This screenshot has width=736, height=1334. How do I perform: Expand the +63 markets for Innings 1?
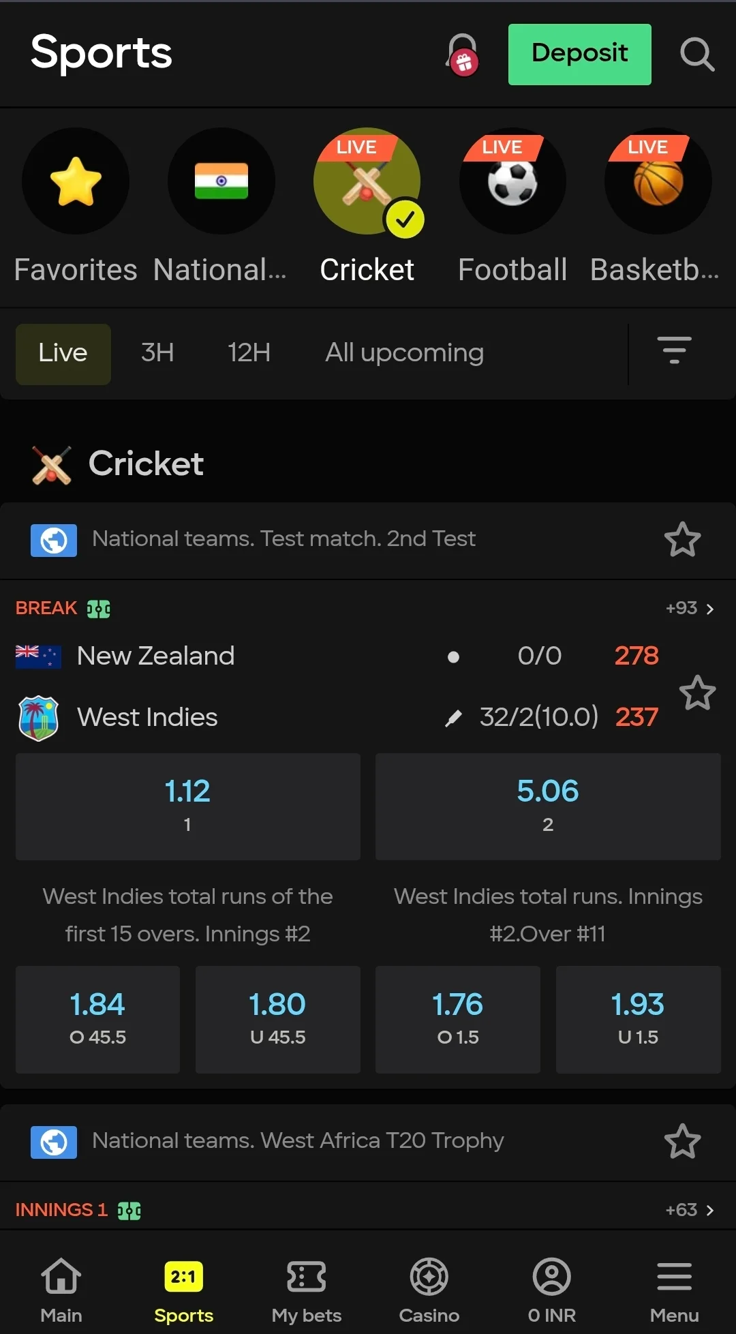point(688,1209)
